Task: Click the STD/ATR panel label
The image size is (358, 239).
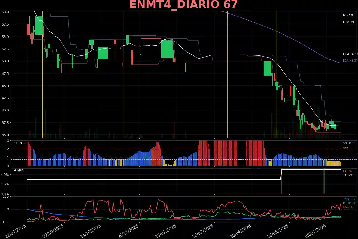Action: coord(20,143)
